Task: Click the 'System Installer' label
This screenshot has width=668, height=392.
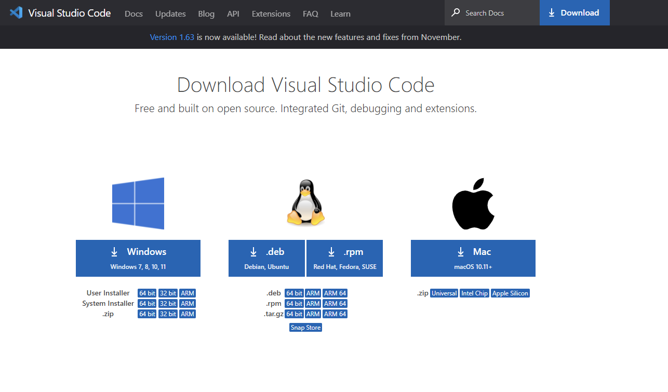Action: point(108,304)
